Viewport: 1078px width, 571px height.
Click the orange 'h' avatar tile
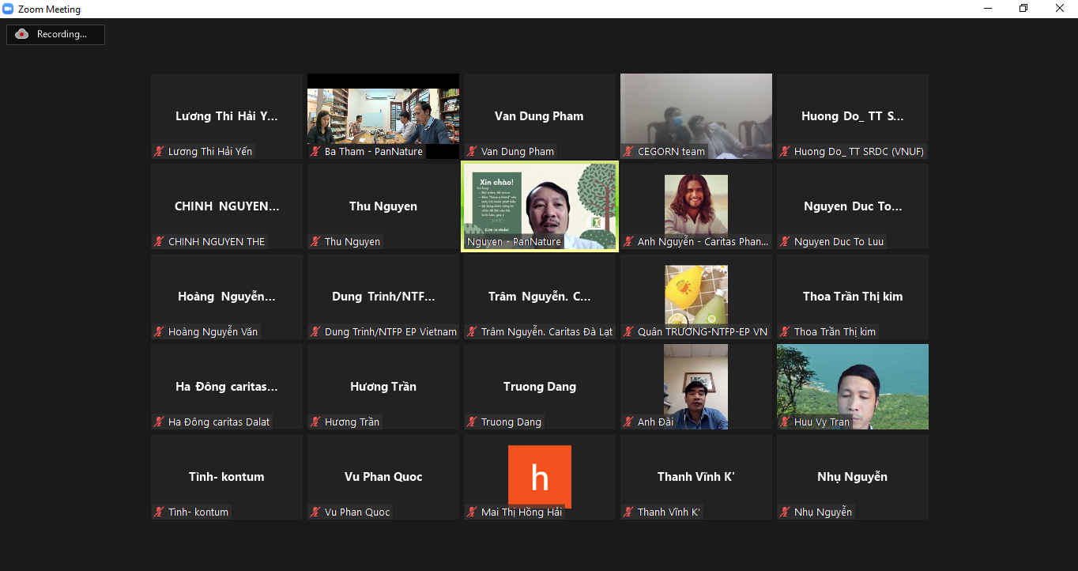(540, 476)
